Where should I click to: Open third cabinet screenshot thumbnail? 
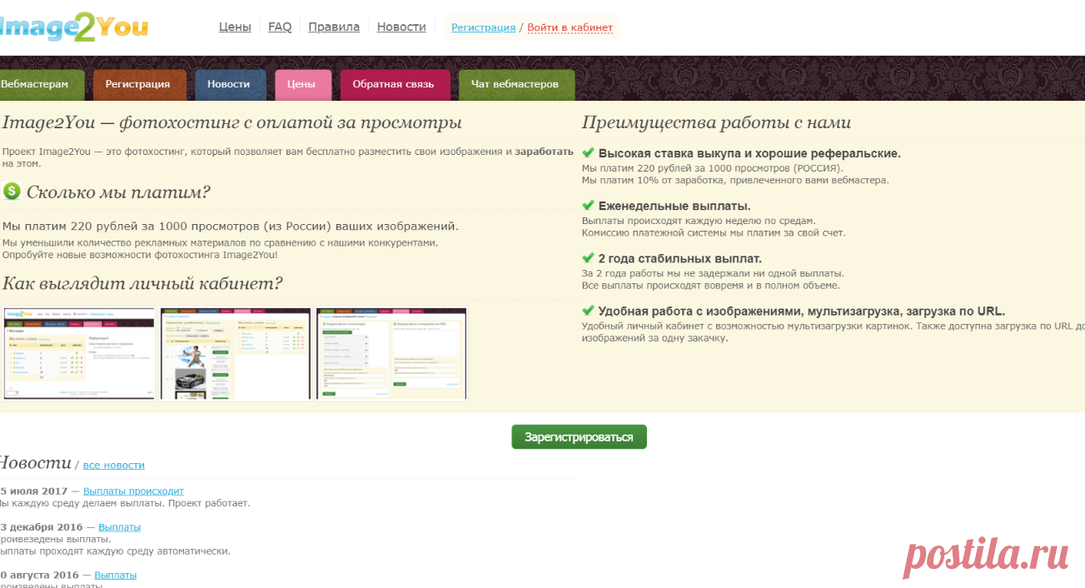391,353
